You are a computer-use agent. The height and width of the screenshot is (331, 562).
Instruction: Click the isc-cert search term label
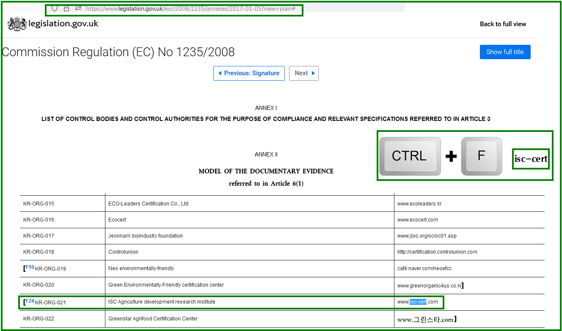[x=531, y=159]
